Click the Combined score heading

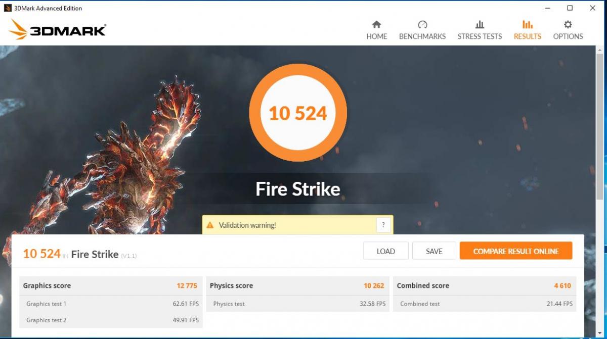[x=423, y=285]
